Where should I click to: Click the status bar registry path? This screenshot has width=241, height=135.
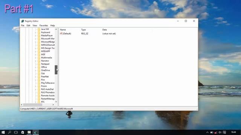(46, 109)
